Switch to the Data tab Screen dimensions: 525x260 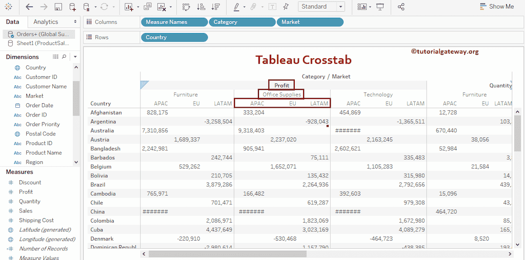point(13,21)
